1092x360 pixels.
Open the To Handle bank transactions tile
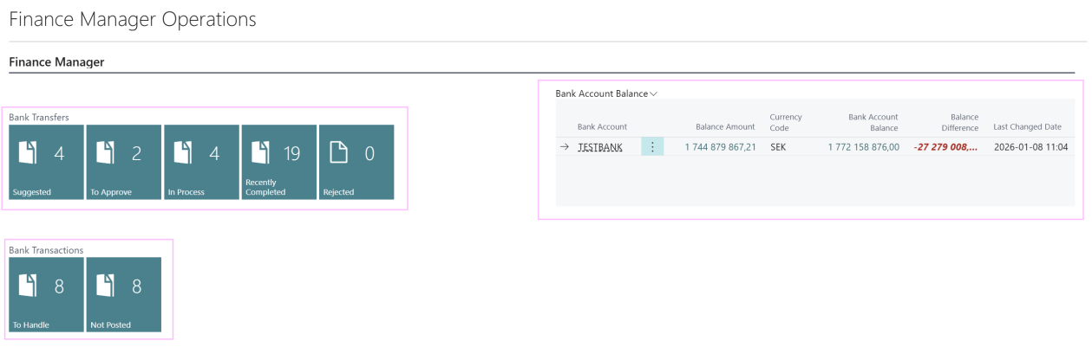click(46, 294)
